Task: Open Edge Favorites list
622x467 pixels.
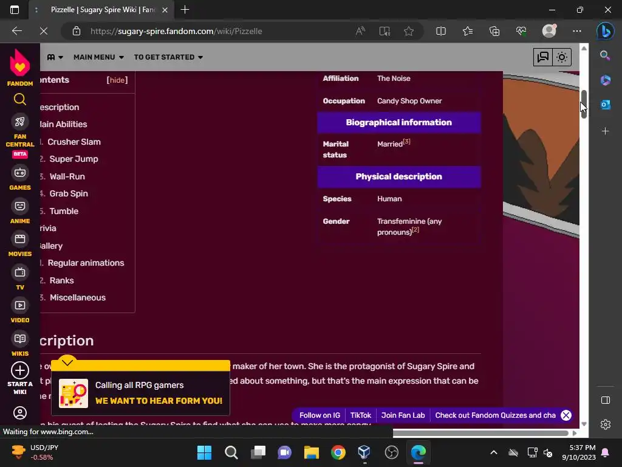Action: click(x=468, y=31)
